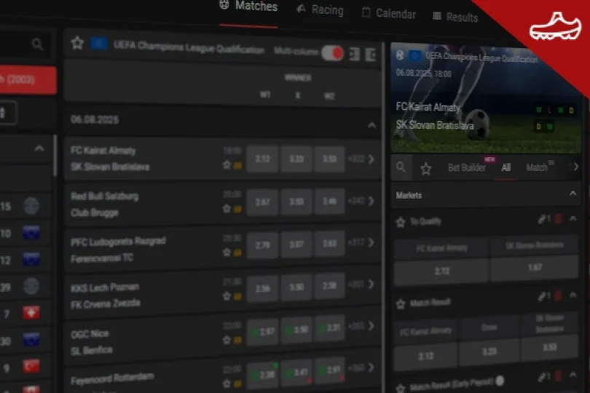This screenshot has width=590, height=393.
Task: Toggle the Multi-column switch
Action: 332,53
